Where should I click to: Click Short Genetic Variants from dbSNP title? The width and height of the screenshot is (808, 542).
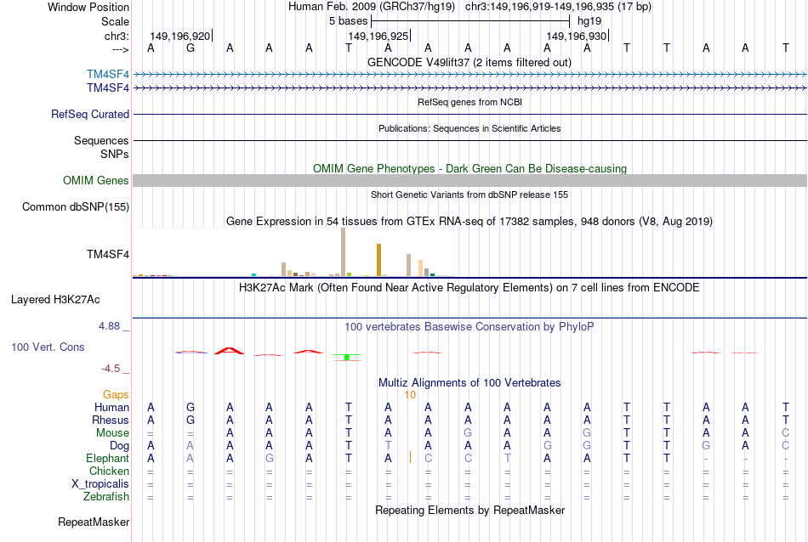tap(469, 195)
